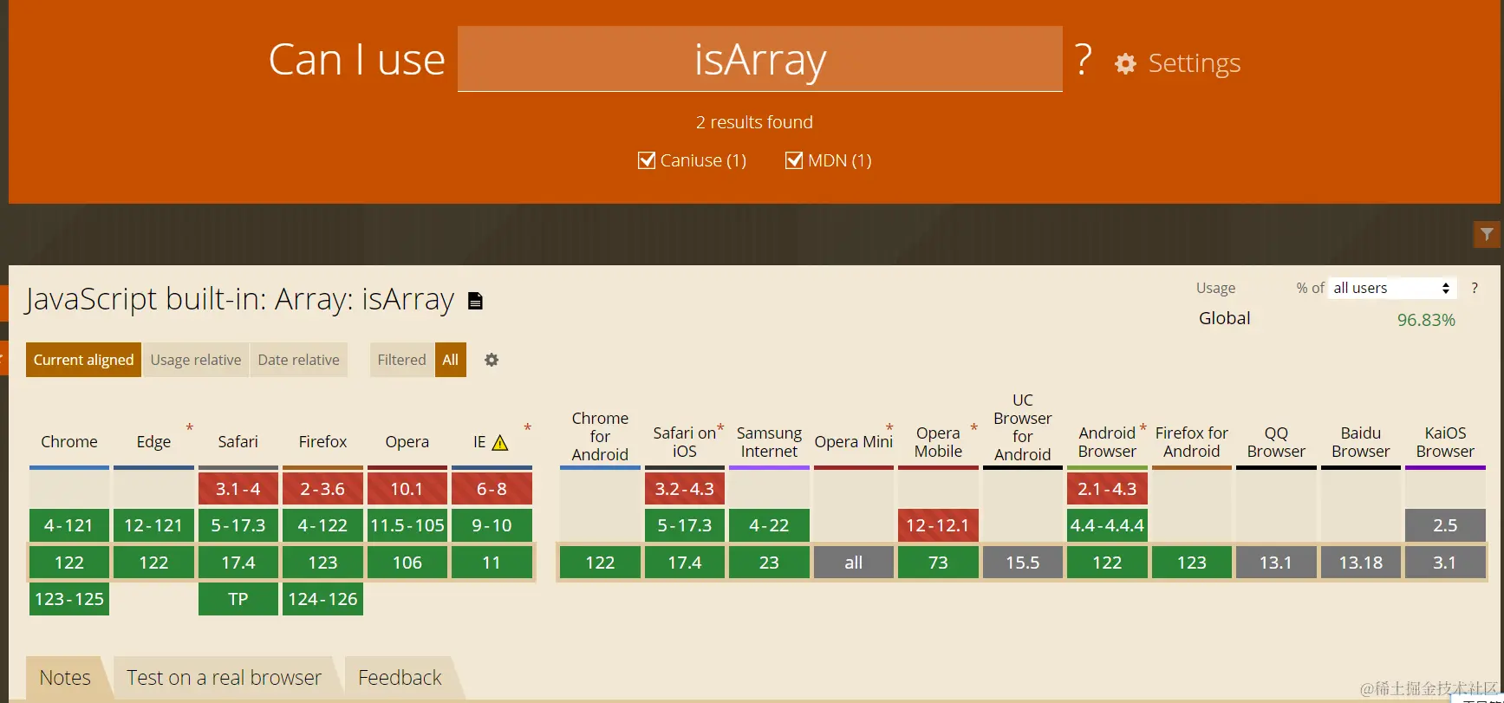1504x703 pixels.
Task: Click UC Browser 15.5 cell
Action: click(1023, 563)
